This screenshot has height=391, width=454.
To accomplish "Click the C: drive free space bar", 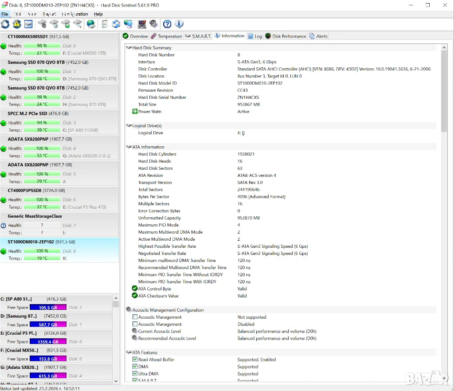I will pyautogui.click(x=48, y=307).
